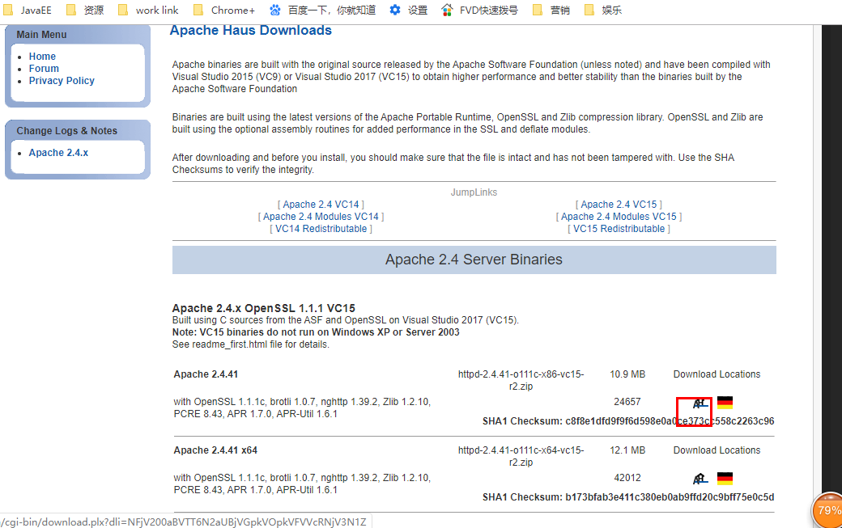Jump to VC15 Redistributable link
The image size is (842, 528).
point(619,229)
